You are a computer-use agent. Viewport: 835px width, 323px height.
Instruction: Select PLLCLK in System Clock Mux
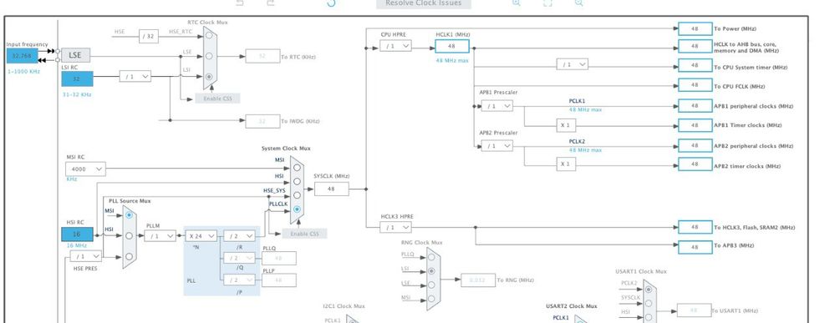click(297, 209)
